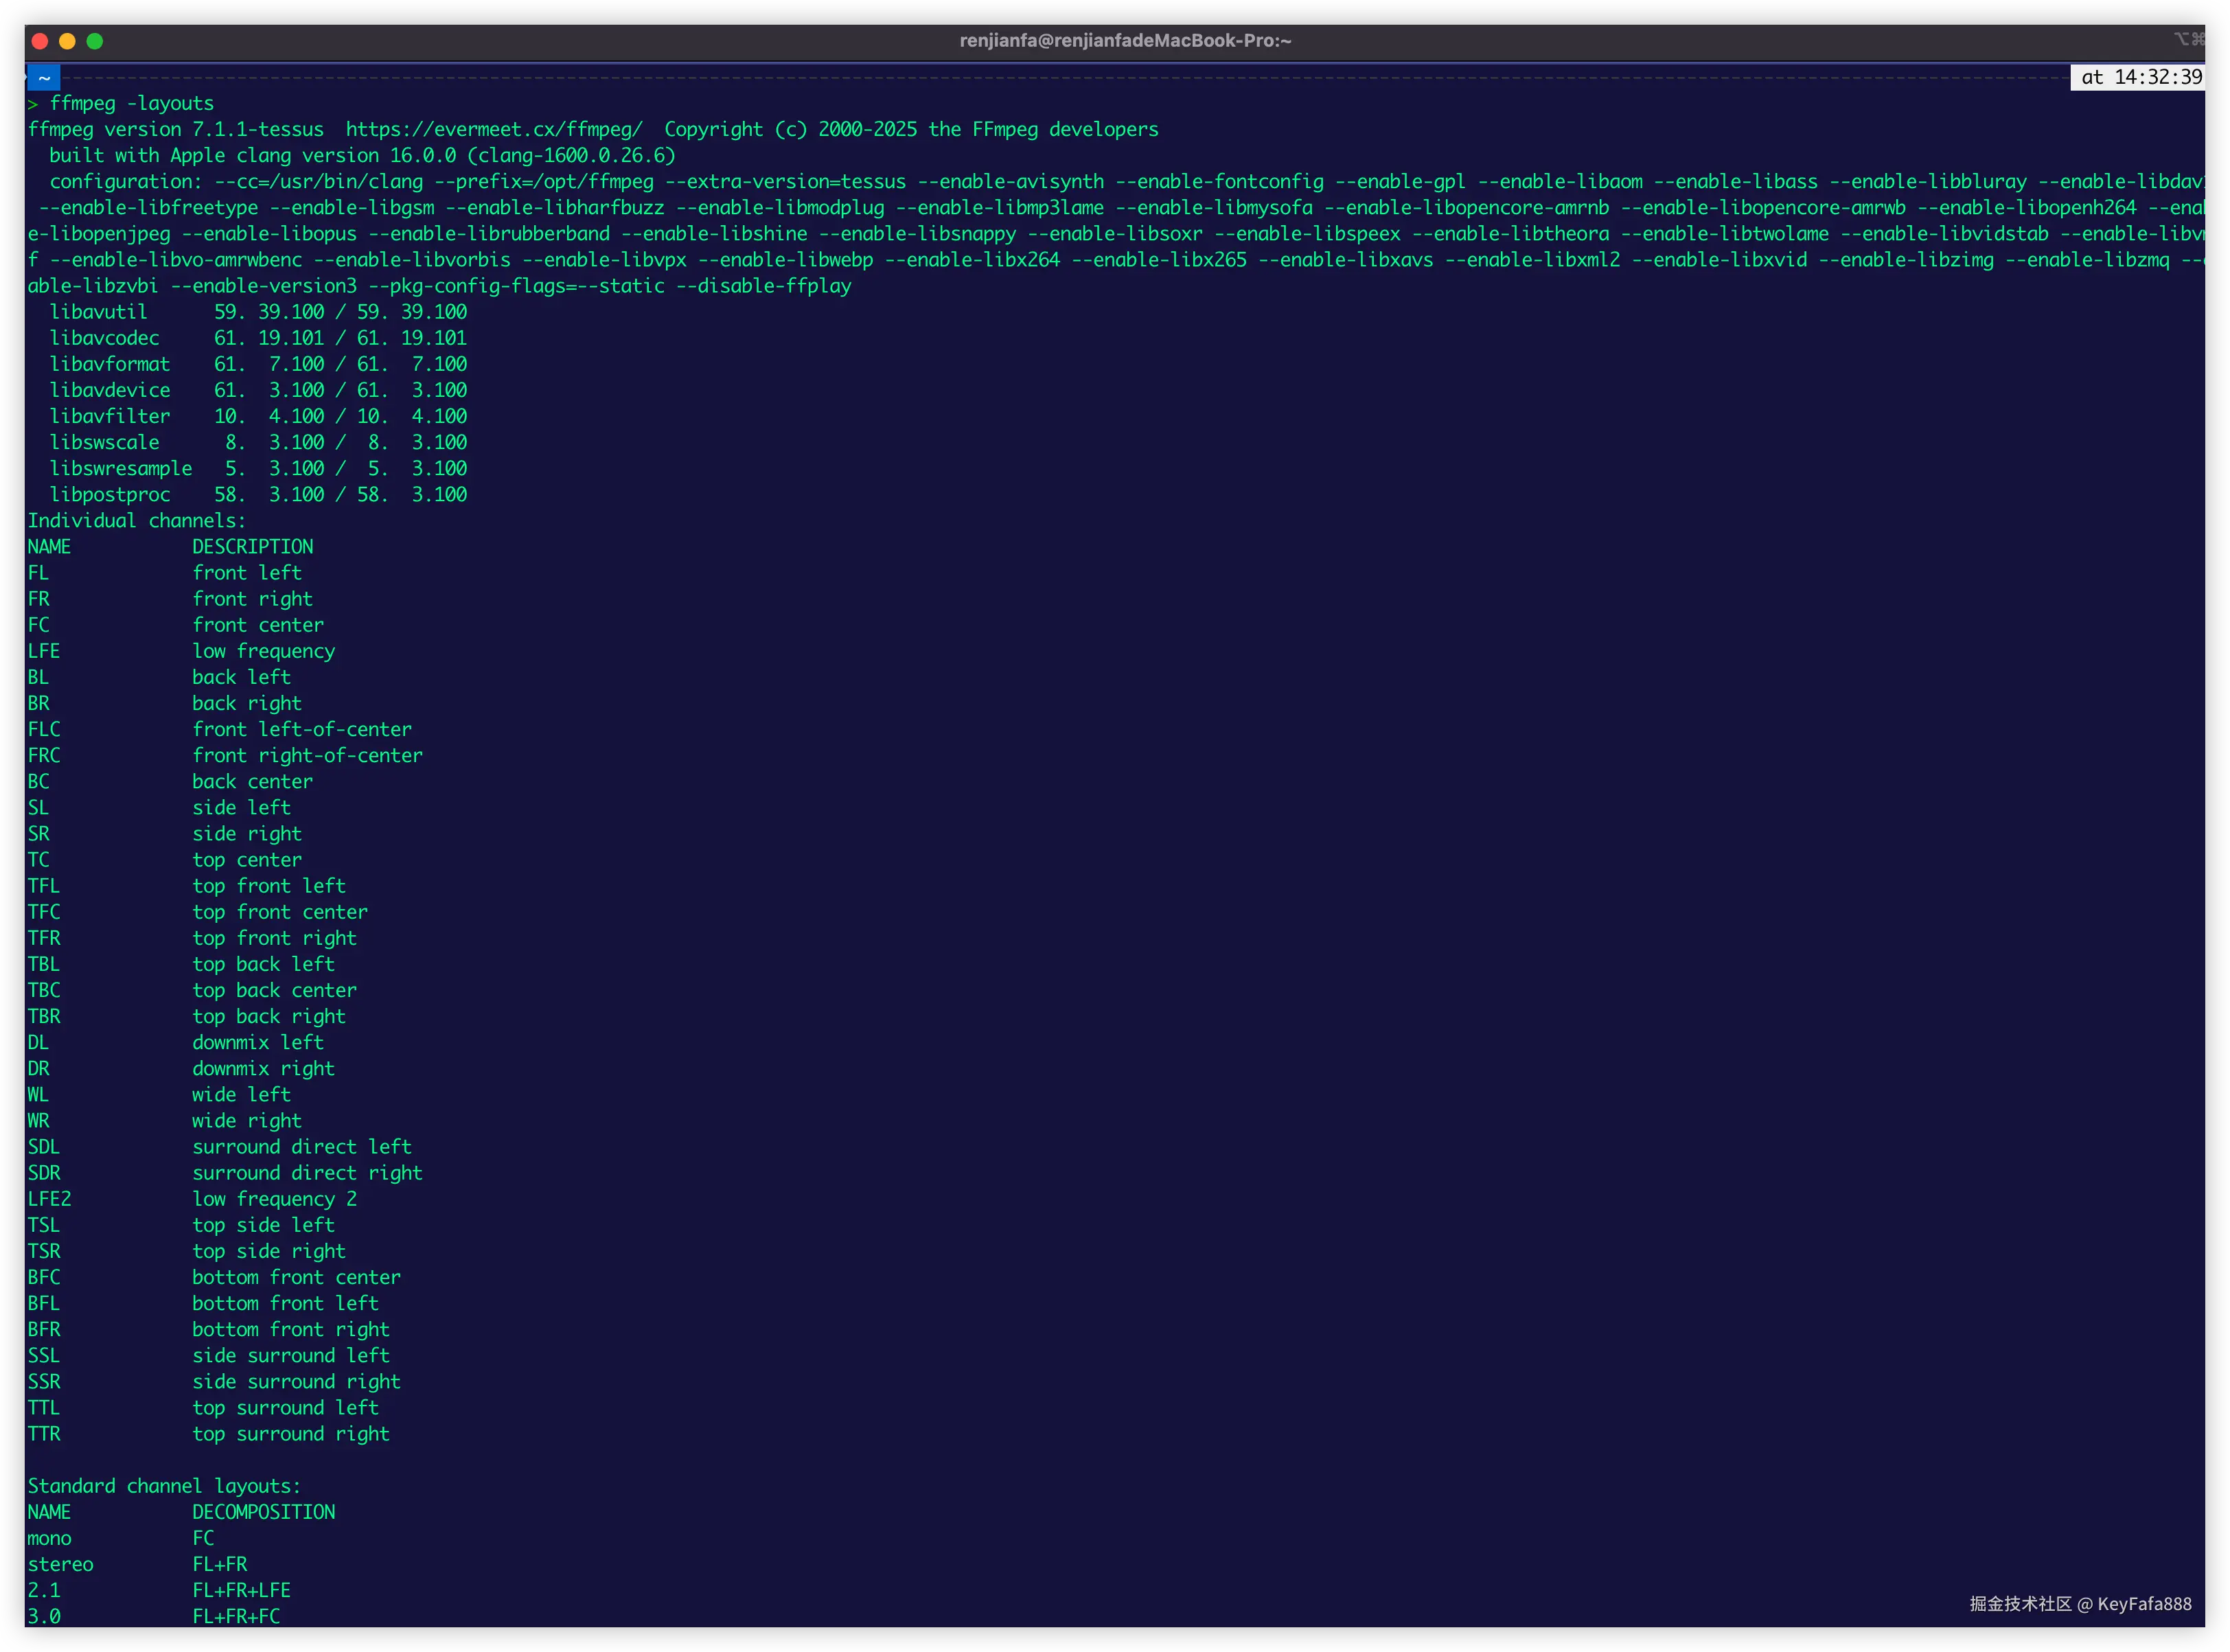Click the green prompt arrow before ffmpeg command
Viewport: 2230px width, 1652px height.
point(32,103)
